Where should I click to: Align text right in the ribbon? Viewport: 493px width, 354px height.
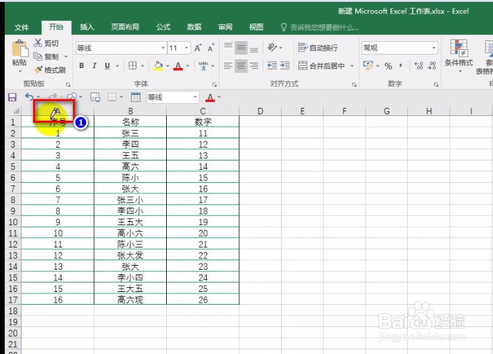[x=254, y=65]
